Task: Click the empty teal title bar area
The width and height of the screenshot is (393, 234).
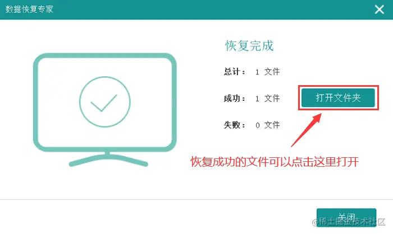Action: point(213,10)
